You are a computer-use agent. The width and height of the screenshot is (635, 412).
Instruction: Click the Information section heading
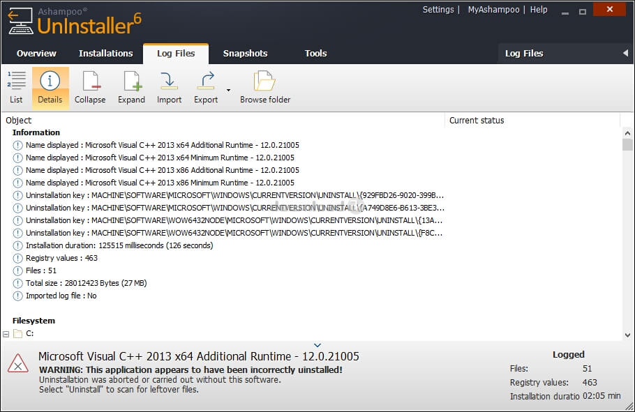36,132
